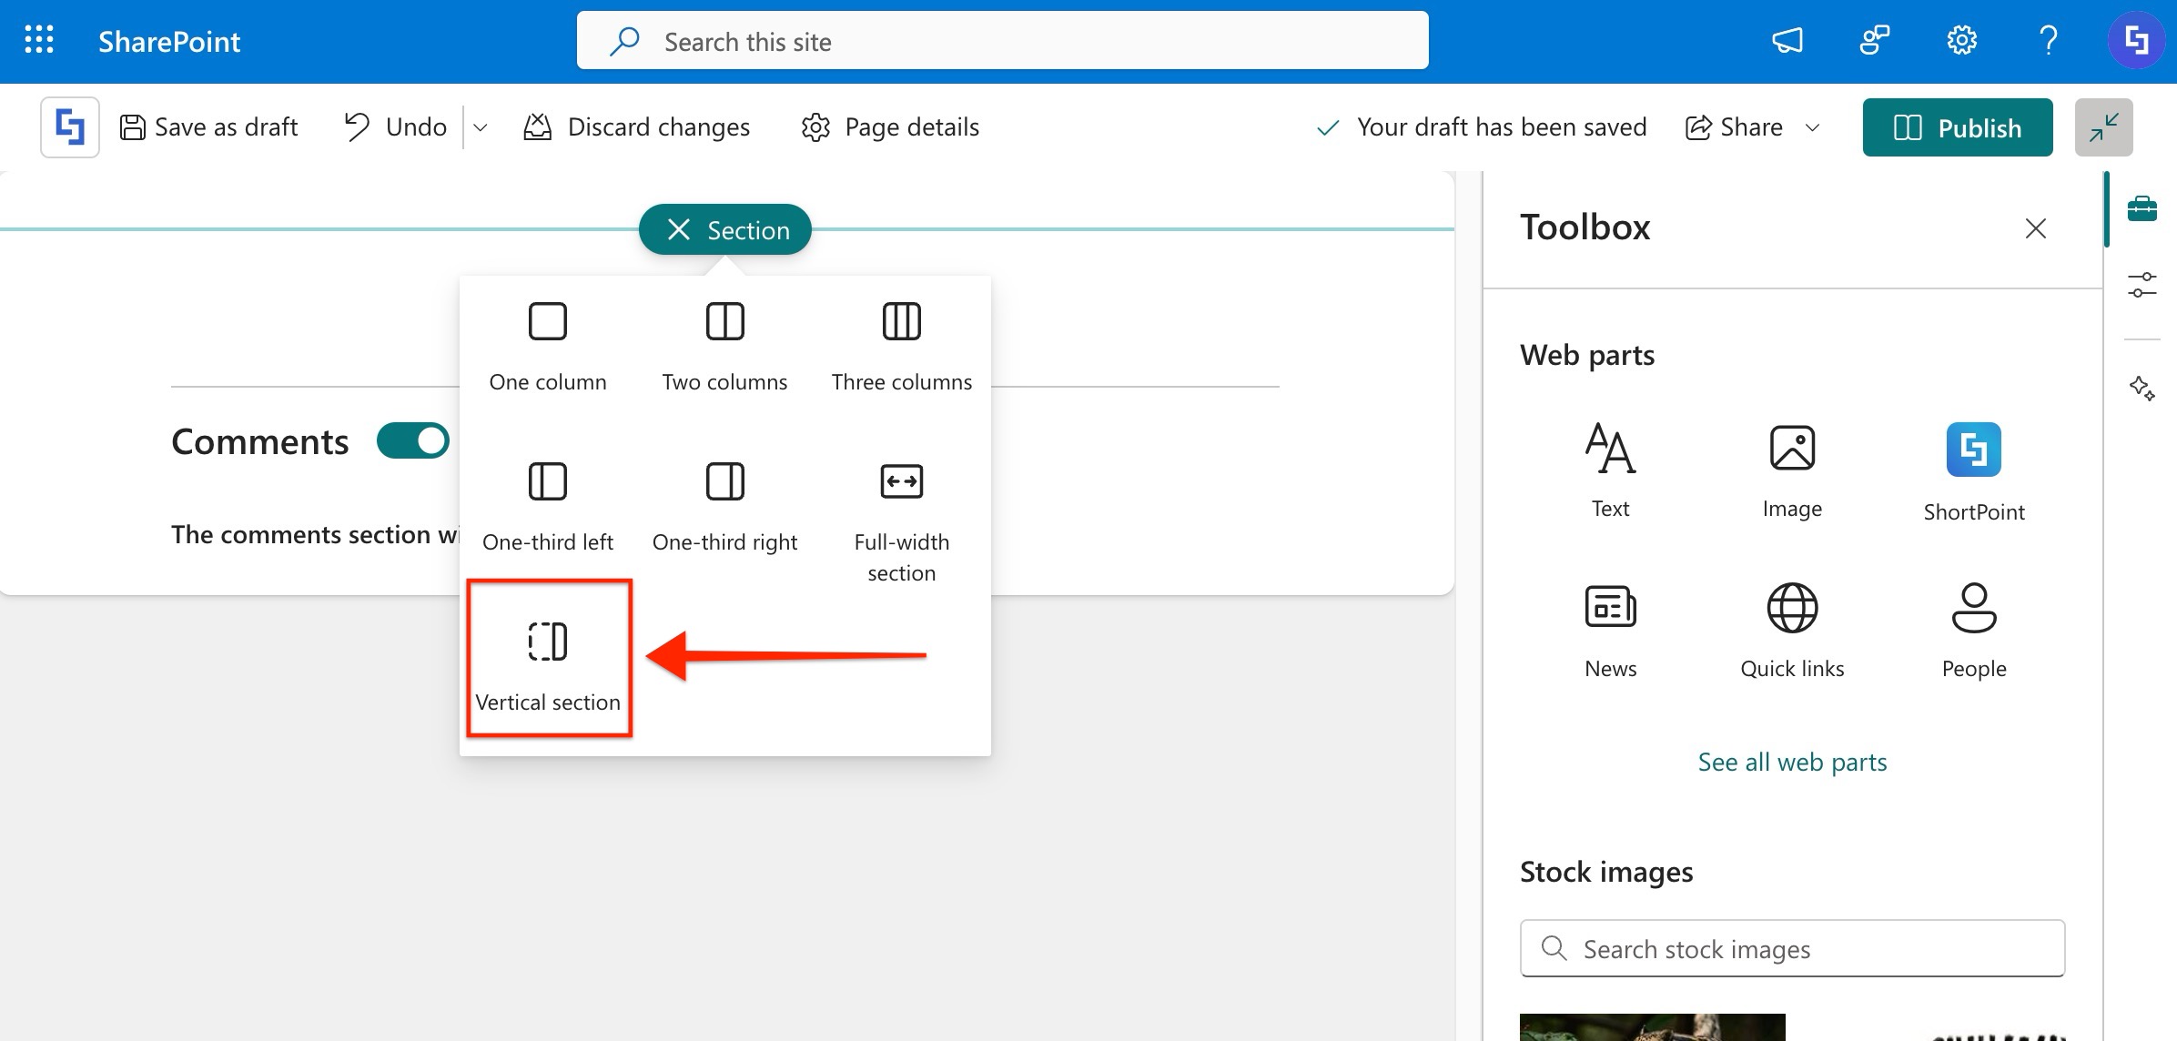Screen dimensions: 2177x1041
Task: Add the Quick links web part
Action: click(1791, 630)
